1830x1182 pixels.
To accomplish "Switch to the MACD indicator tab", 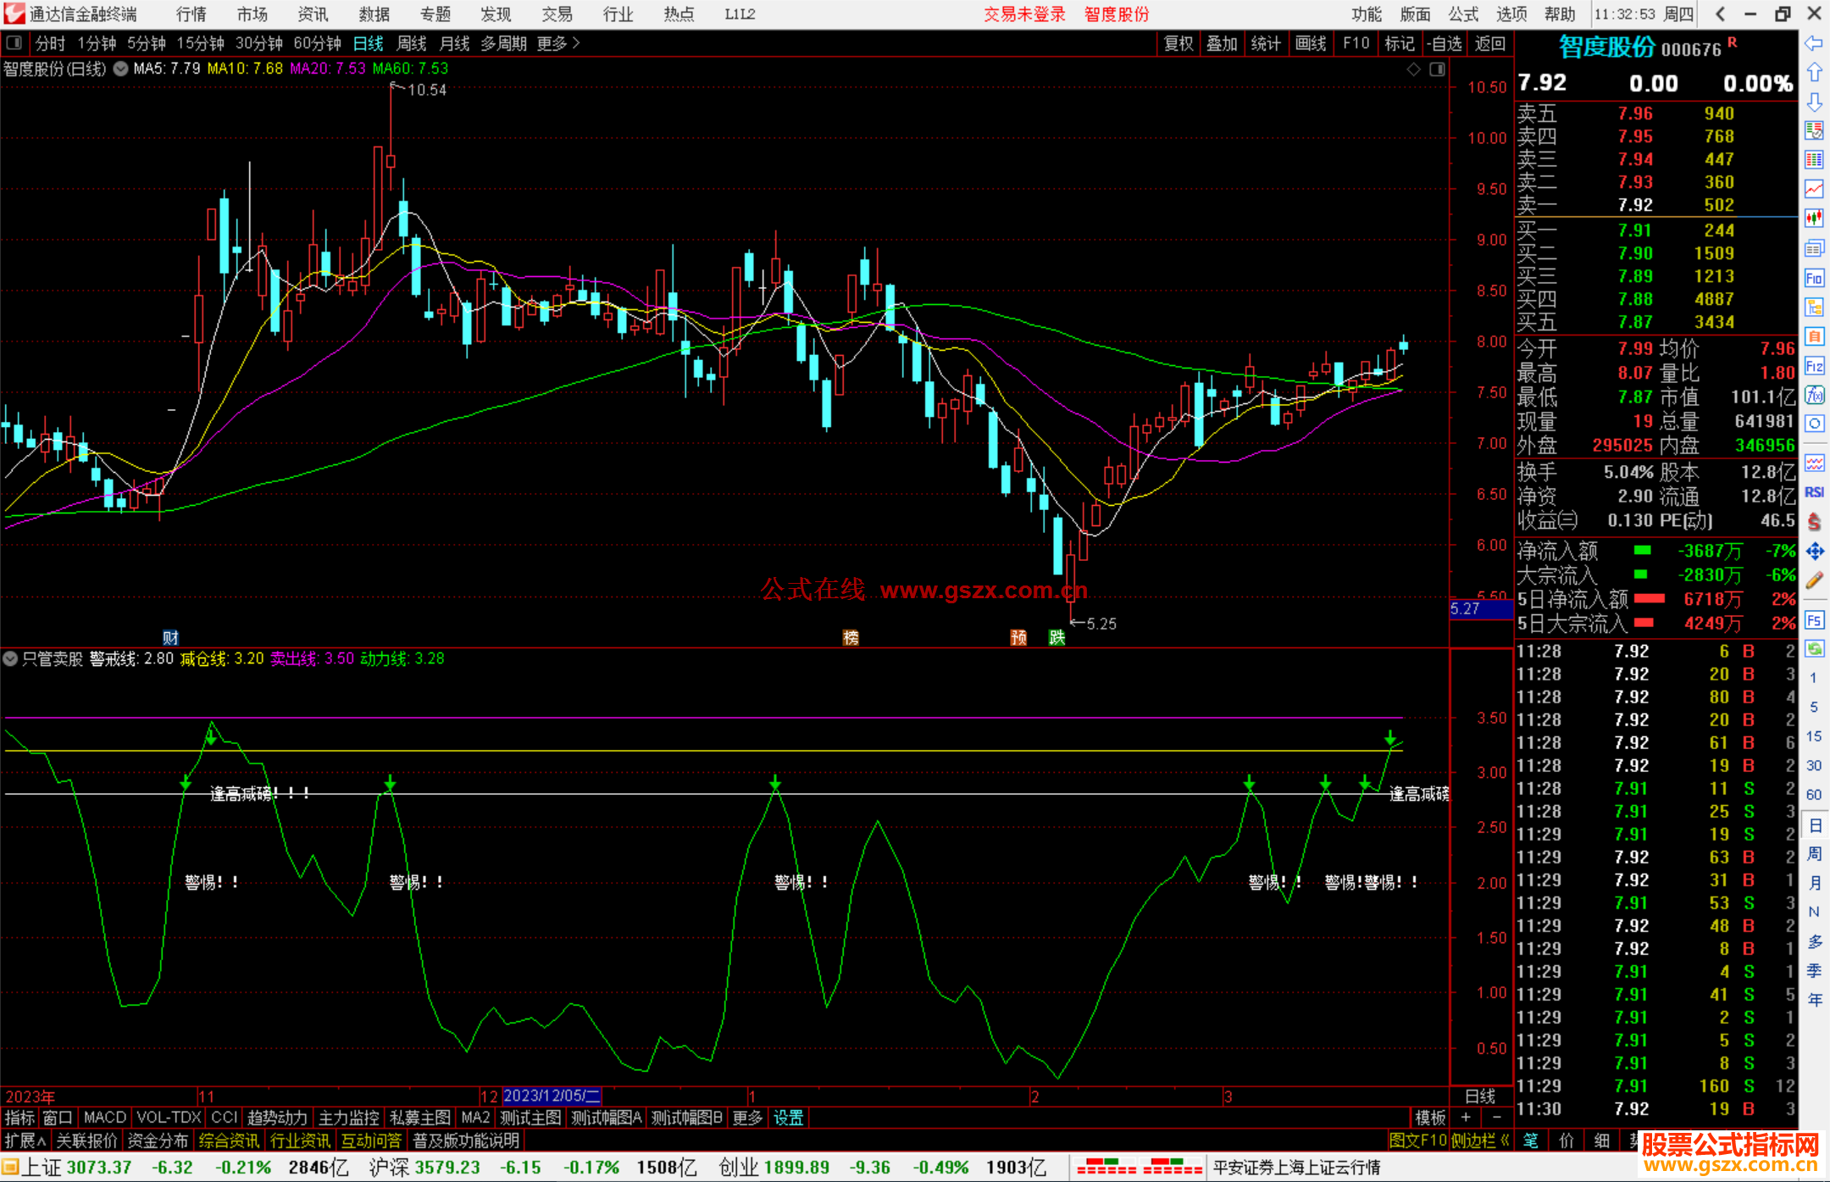I will click(105, 1118).
